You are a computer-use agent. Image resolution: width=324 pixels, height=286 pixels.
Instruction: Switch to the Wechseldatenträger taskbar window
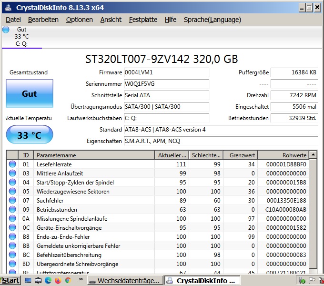(125, 281)
